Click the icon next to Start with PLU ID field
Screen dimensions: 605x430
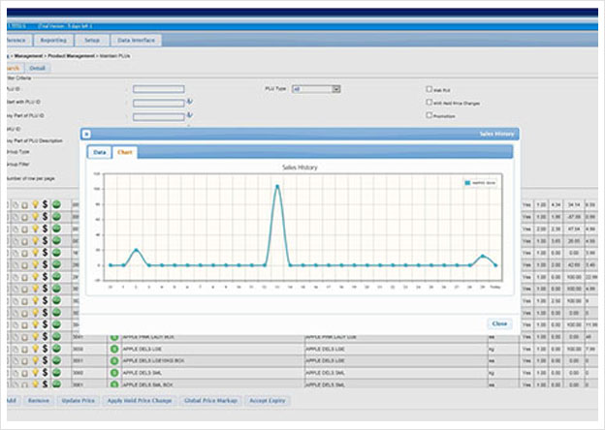[x=189, y=102]
